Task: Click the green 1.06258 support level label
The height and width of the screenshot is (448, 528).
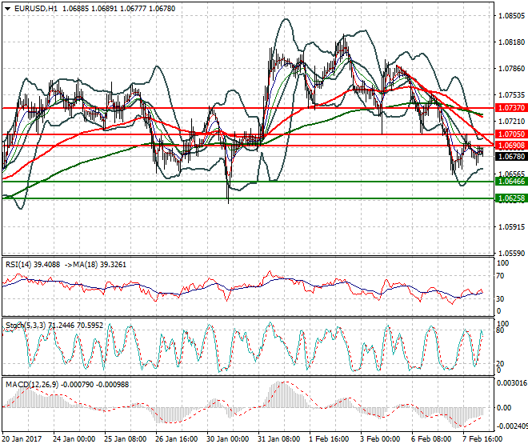Action: (x=511, y=198)
